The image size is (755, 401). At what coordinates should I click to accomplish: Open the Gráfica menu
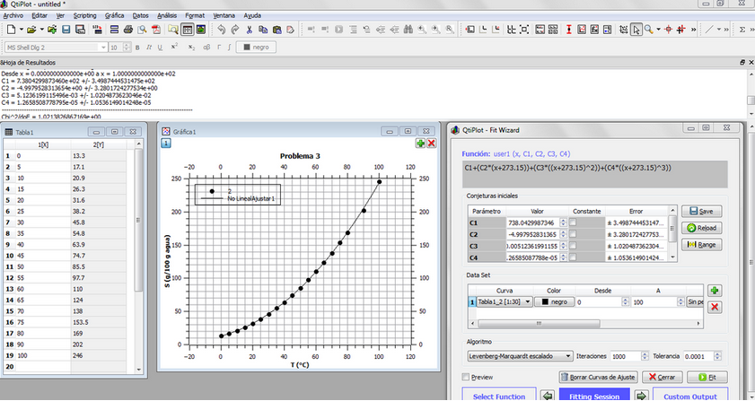tap(115, 15)
